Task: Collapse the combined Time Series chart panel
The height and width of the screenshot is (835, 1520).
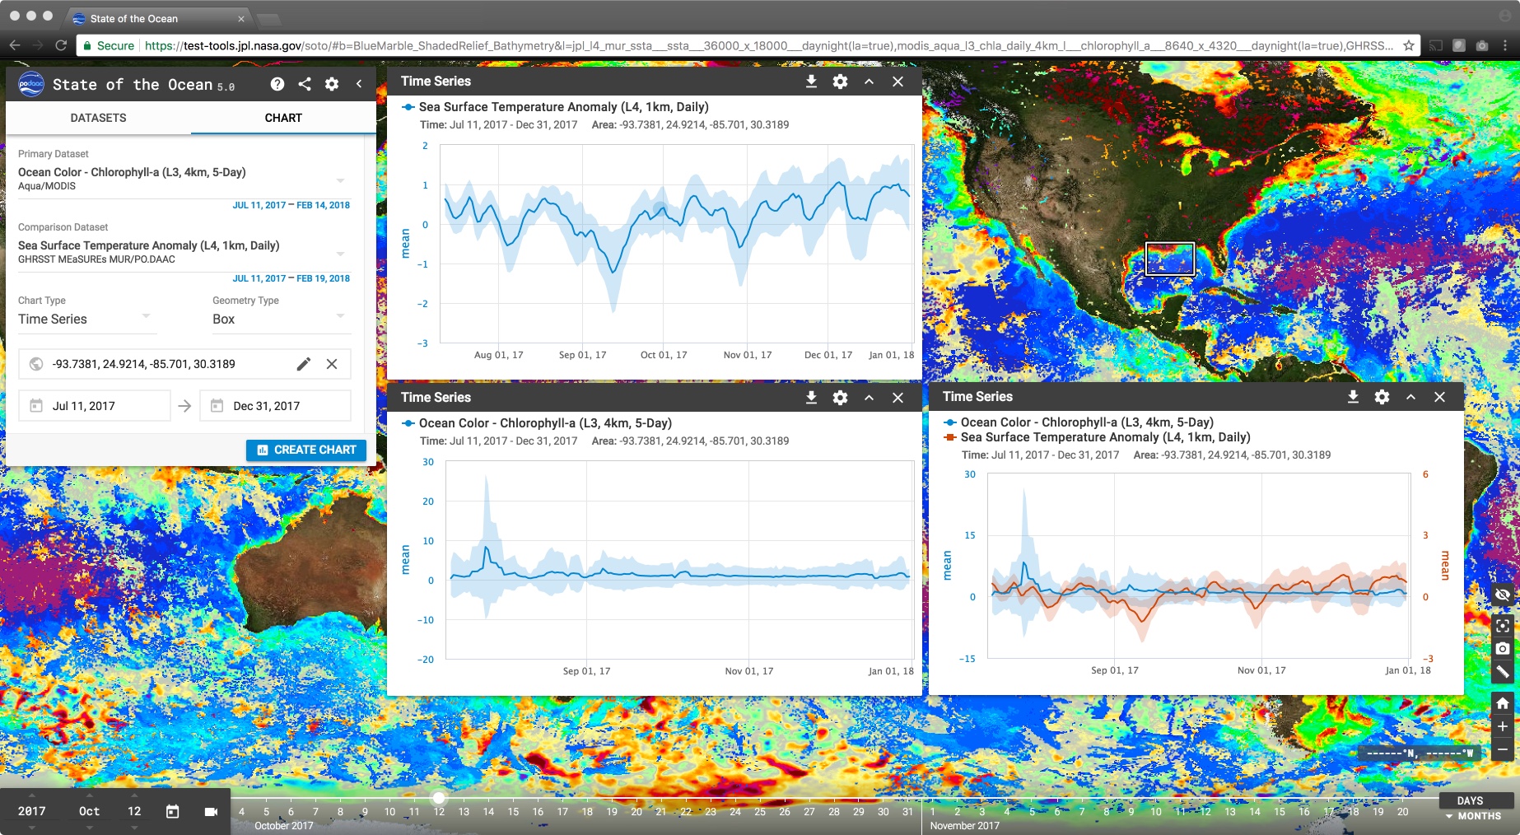Action: click(1410, 397)
